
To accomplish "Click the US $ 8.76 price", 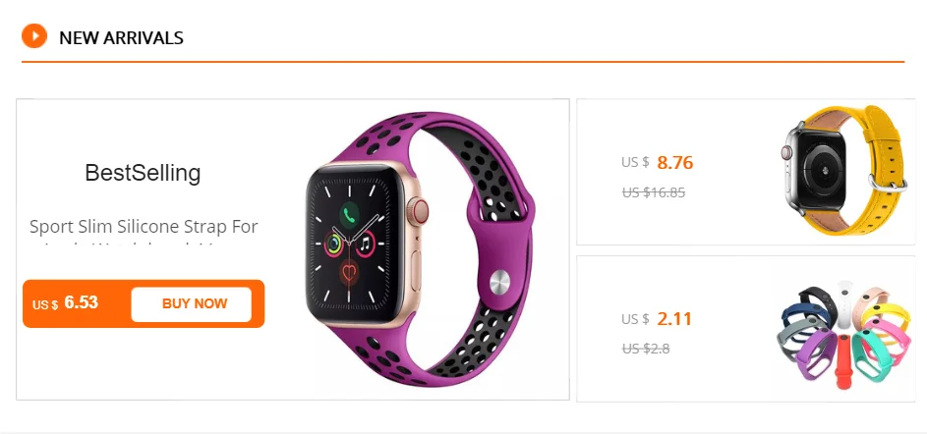I will point(657,162).
